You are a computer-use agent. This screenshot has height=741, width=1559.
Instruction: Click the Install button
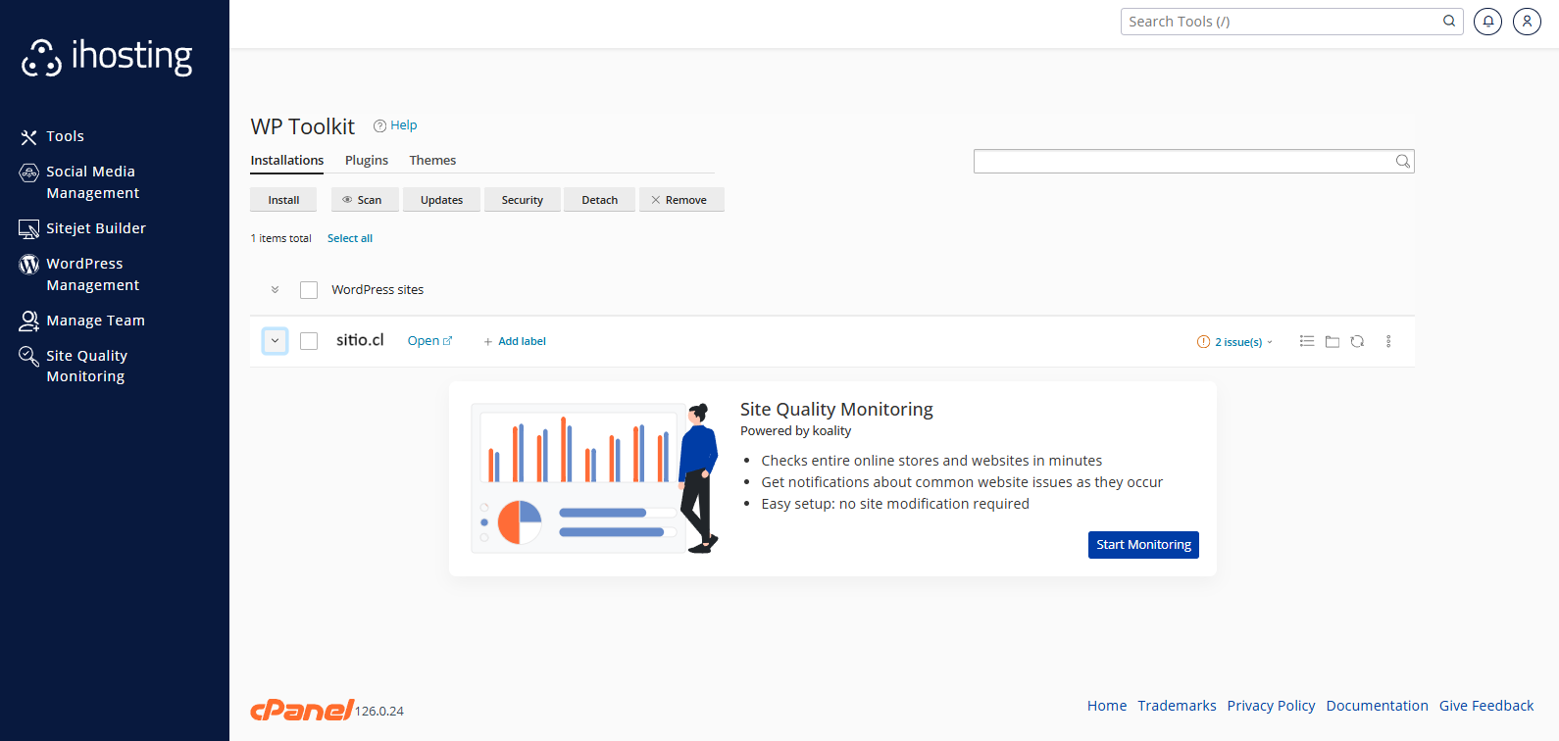(283, 200)
